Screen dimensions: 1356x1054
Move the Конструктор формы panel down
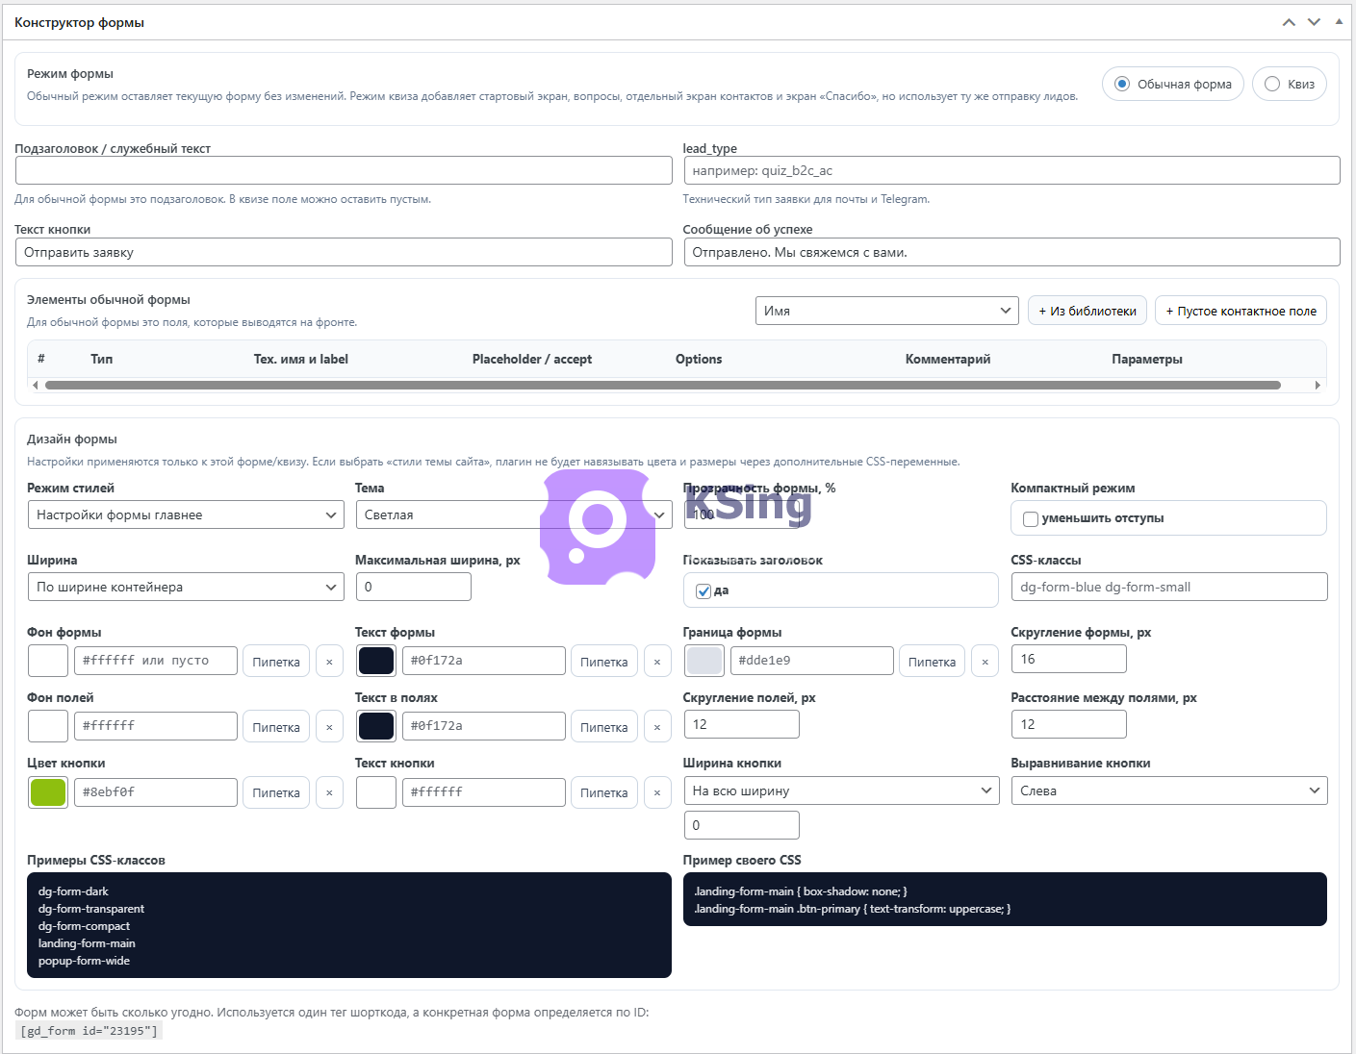click(x=1314, y=22)
